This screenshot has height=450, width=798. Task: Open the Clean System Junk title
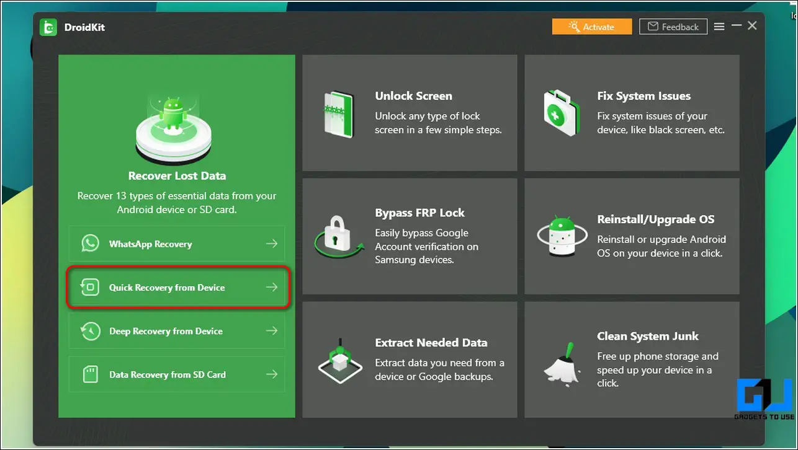pos(648,337)
